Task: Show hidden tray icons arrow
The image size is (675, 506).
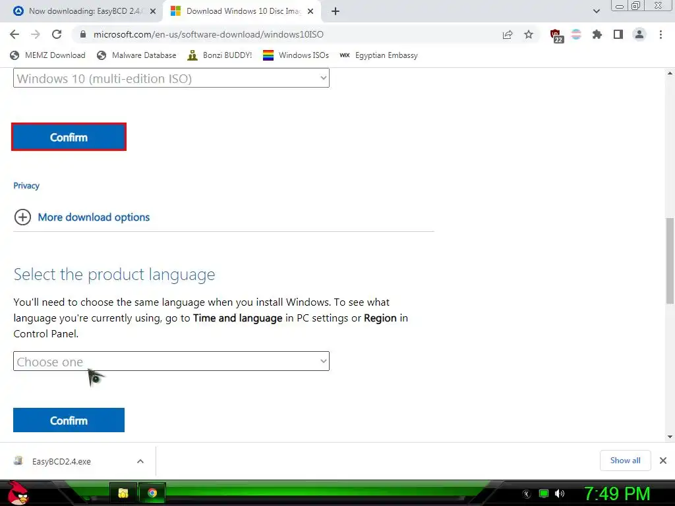Action: tap(527, 494)
